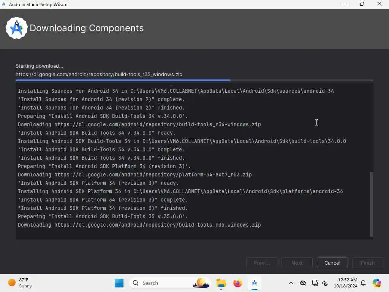This screenshot has height=292, width=389.
Task: Click the download progress bar
Action: tap(194, 80)
